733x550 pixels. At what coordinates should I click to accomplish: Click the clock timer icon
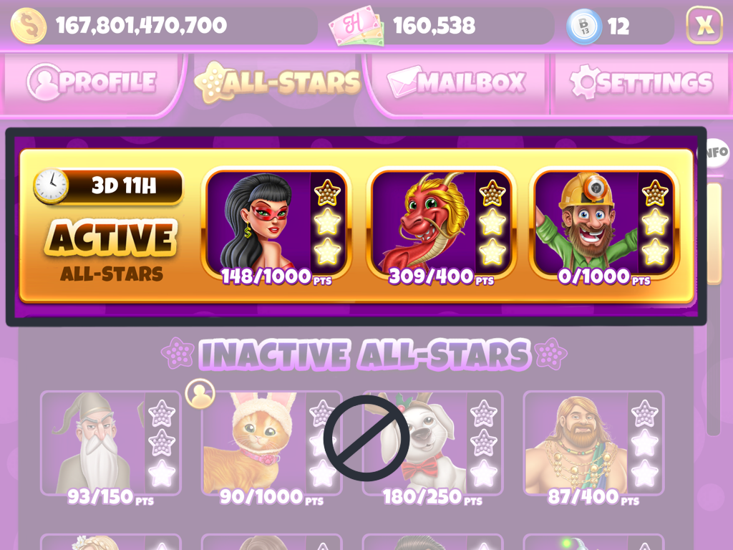click(x=51, y=185)
